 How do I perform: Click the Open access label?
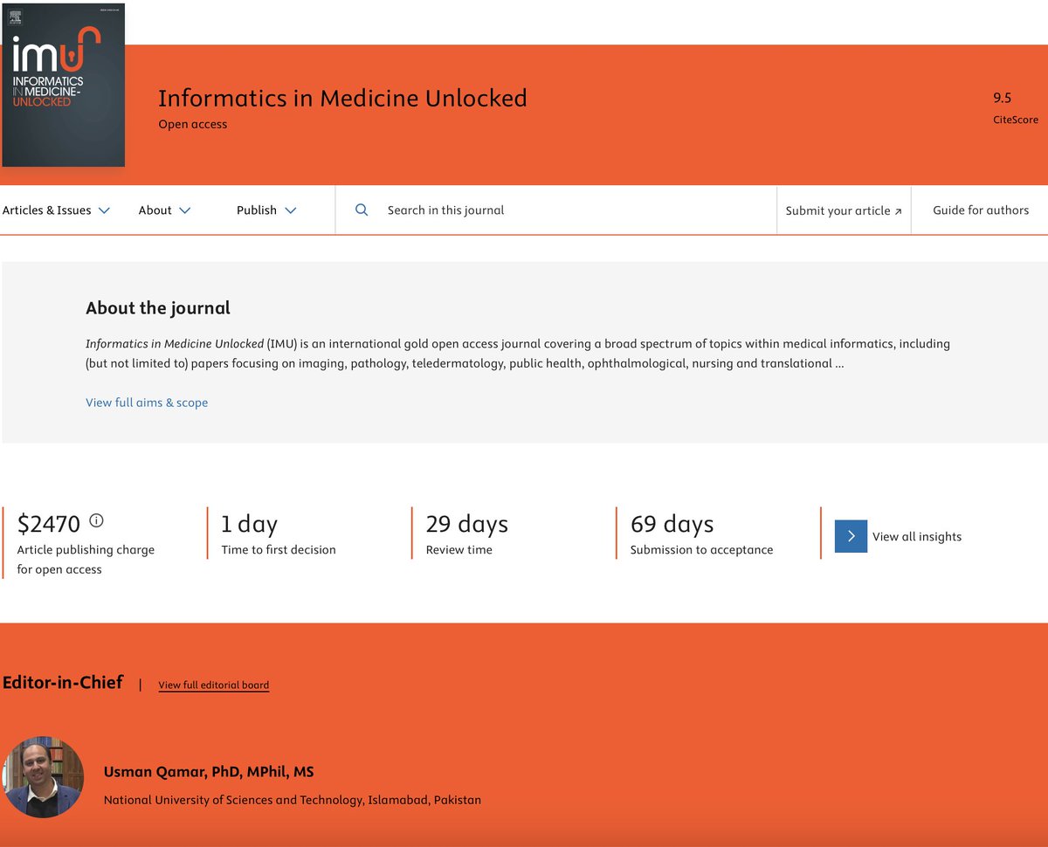[192, 125]
